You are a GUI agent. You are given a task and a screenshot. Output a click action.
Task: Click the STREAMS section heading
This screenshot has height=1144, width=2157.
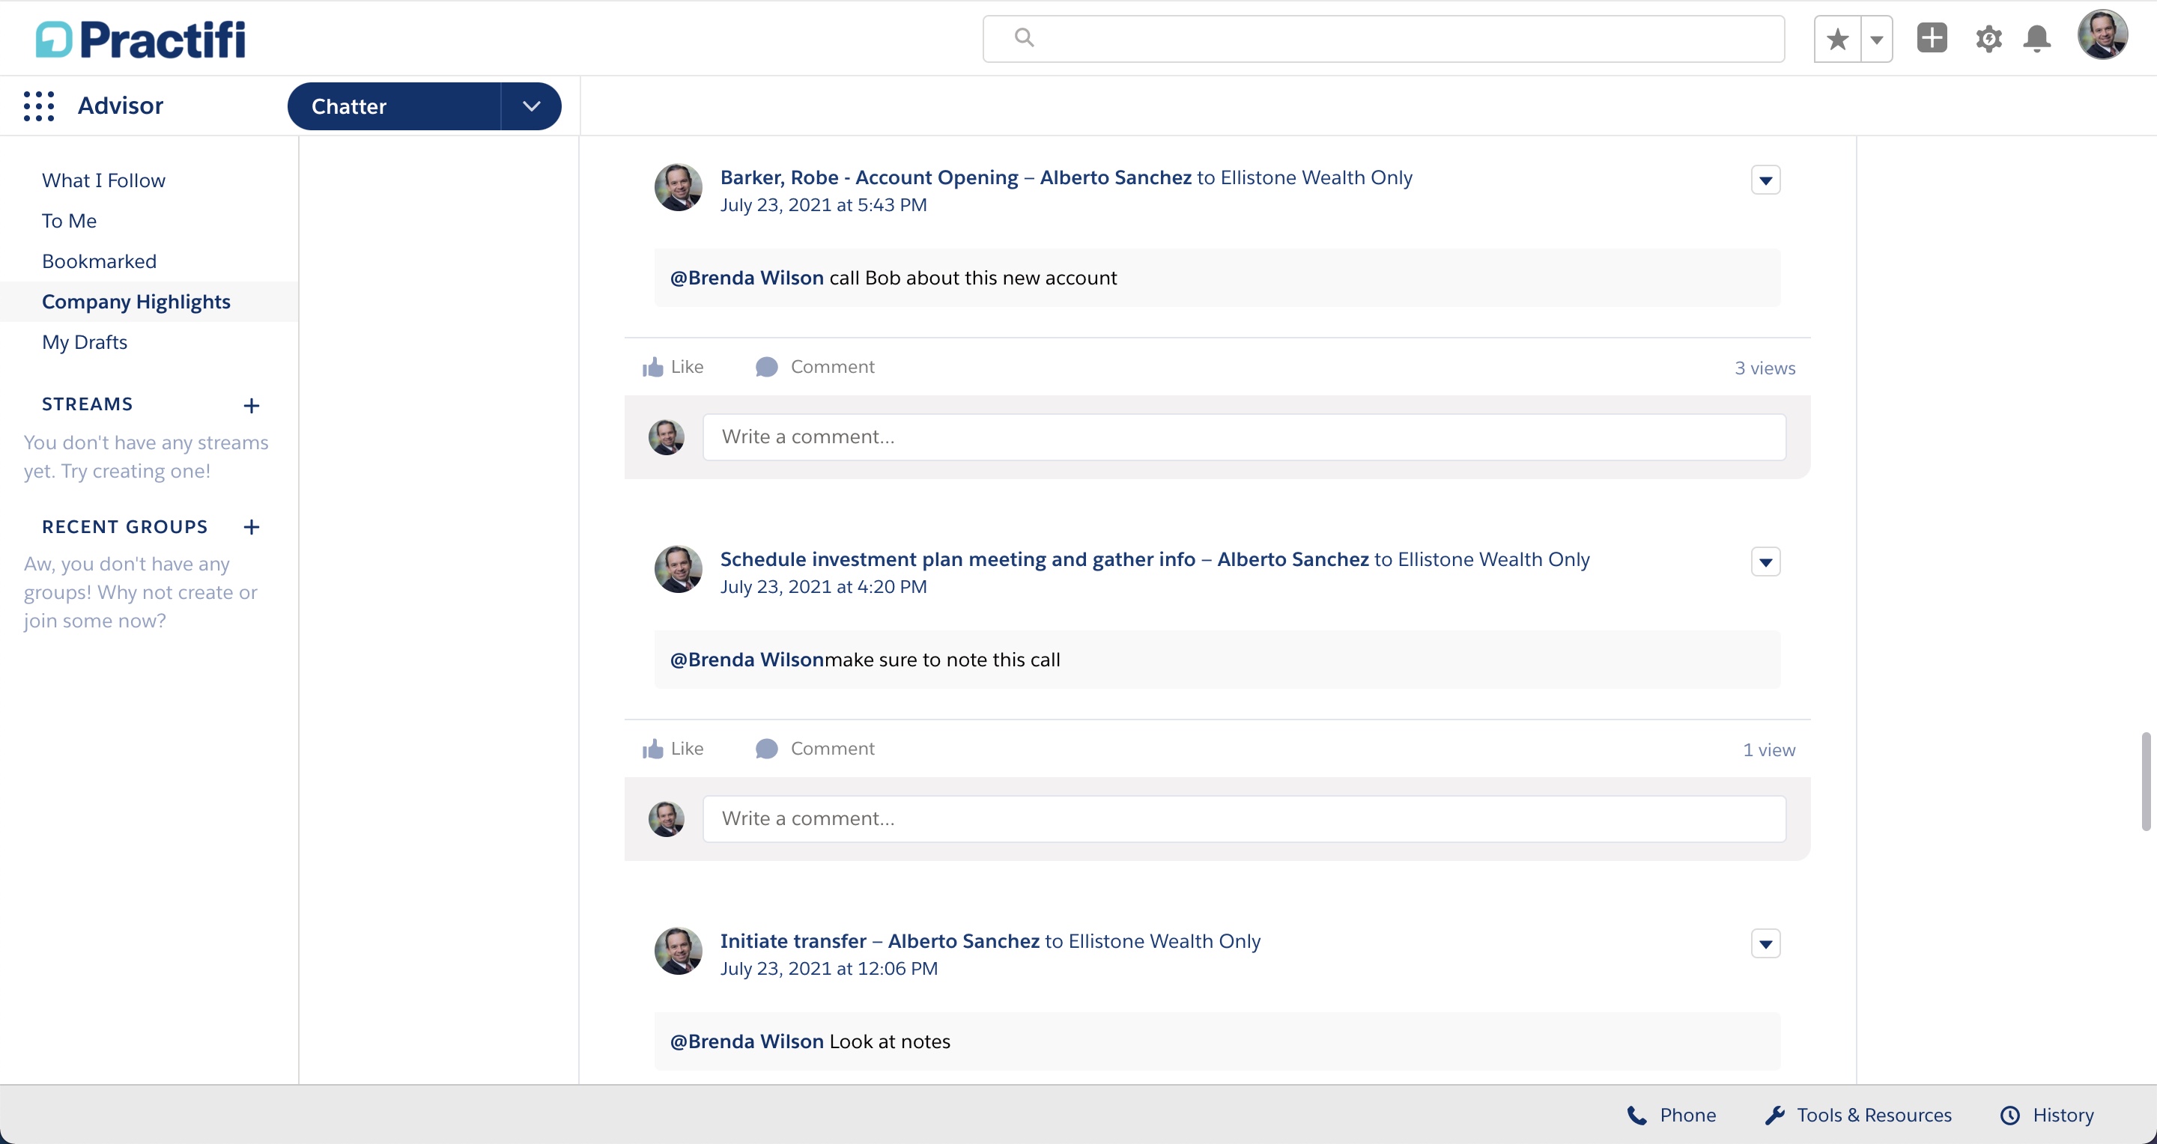[87, 404]
